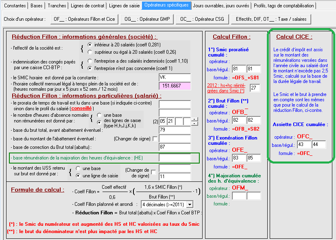Click the absence hours base input field
This screenshot has width=336, height=240.
pyautogui.click(x=175, y=113)
